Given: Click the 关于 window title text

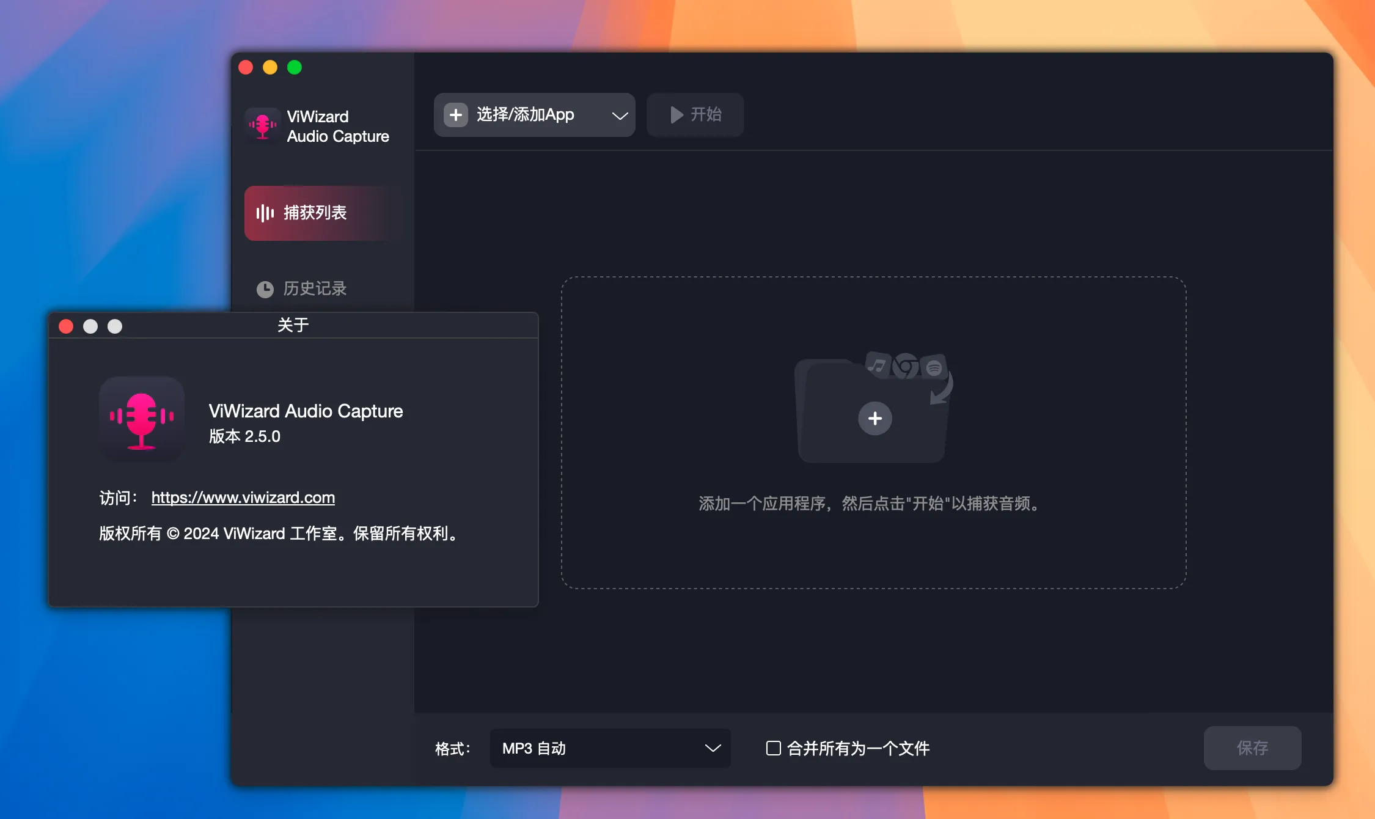Looking at the screenshot, I should point(293,325).
